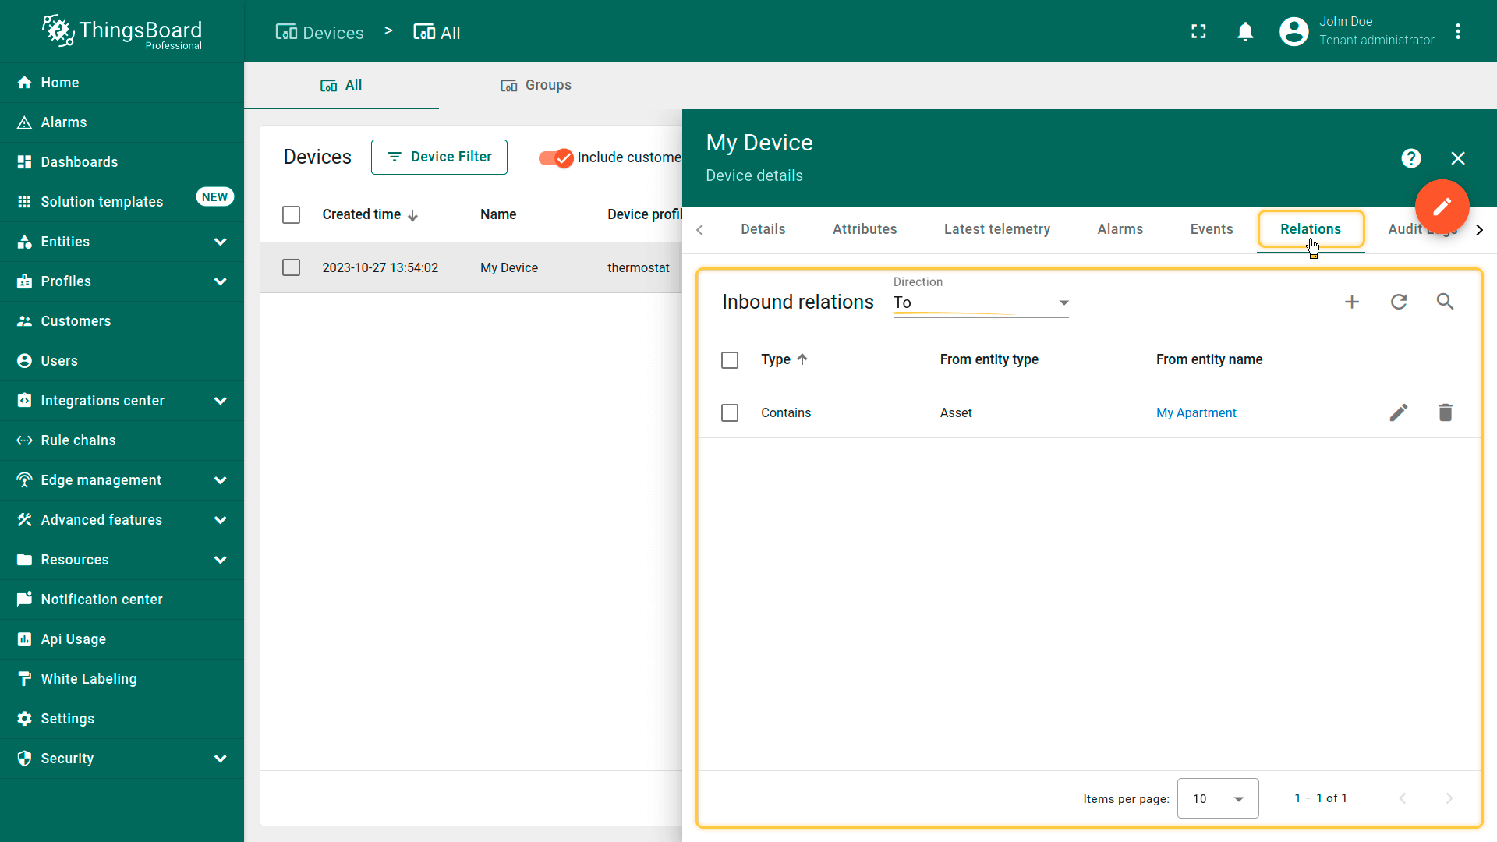Edit the Contains relation row
1497x842 pixels.
(x=1399, y=412)
